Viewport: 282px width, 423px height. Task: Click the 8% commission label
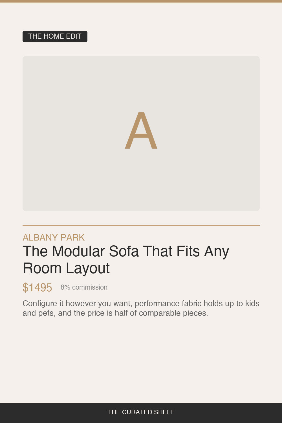84,287
